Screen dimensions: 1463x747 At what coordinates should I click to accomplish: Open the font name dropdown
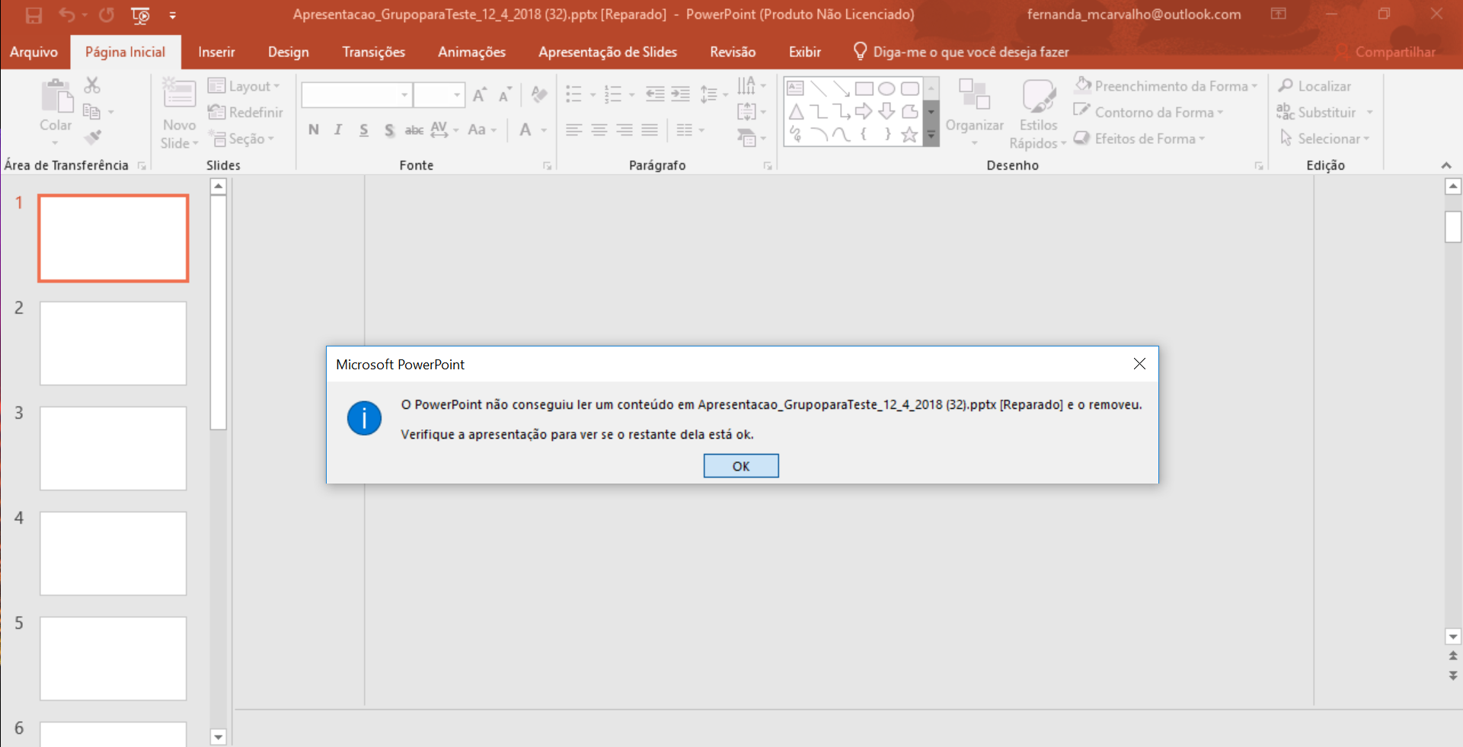403,94
